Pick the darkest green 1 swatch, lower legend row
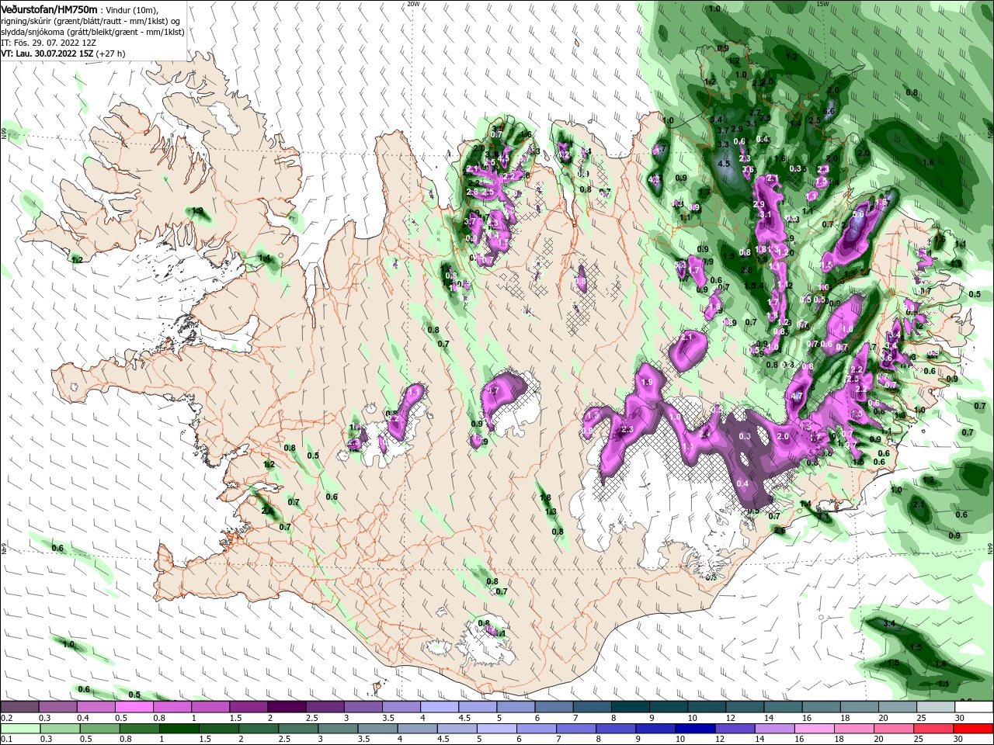Viewport: 994px width, 745px height. coord(179,729)
